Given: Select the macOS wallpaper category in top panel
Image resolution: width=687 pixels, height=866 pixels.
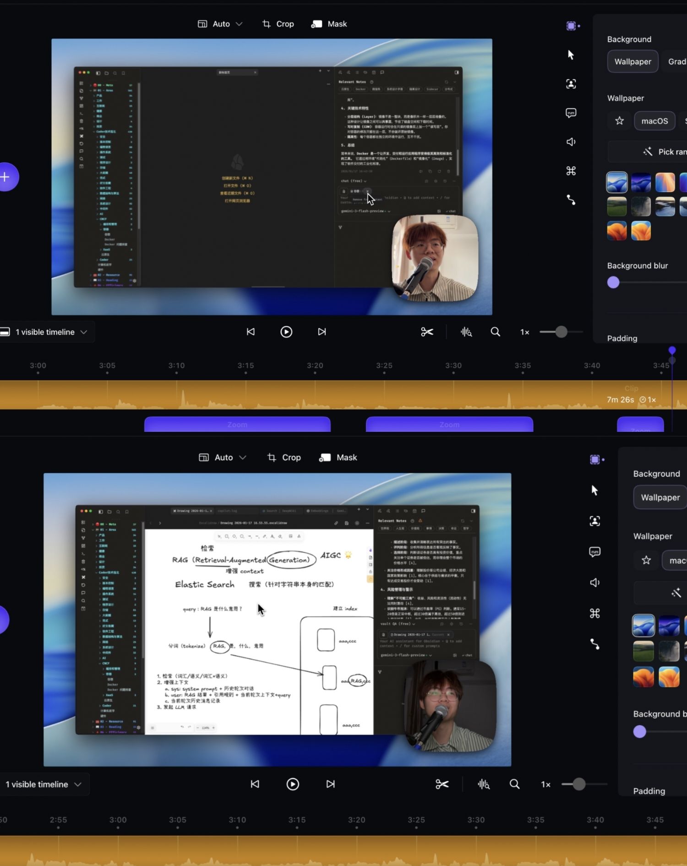Looking at the screenshot, I should coord(654,121).
